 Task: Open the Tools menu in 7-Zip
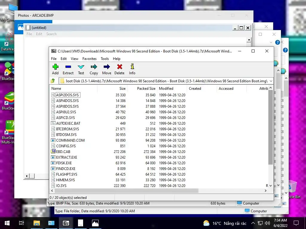tap(105, 59)
